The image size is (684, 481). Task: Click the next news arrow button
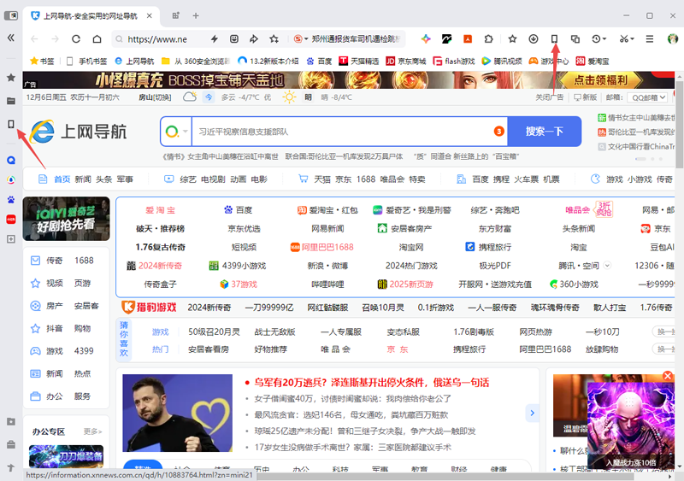coord(532,413)
